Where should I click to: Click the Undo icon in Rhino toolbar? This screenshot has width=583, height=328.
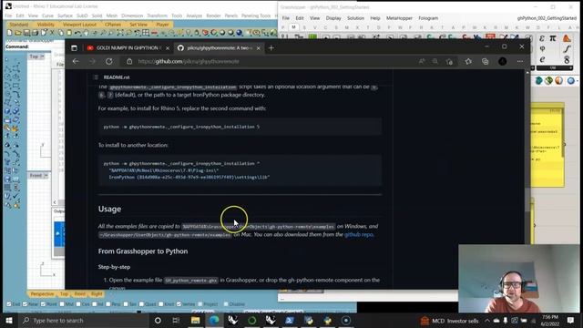pos(77,33)
